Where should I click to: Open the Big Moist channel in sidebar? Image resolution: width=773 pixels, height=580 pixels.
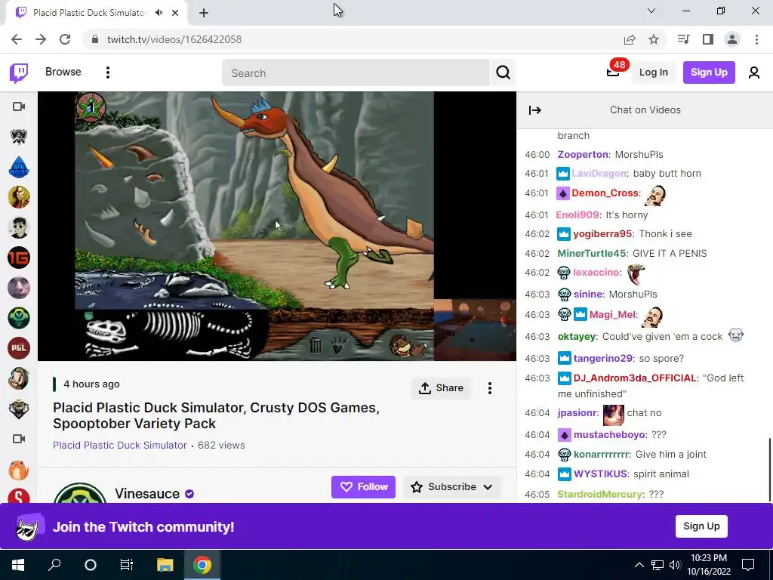[19, 167]
